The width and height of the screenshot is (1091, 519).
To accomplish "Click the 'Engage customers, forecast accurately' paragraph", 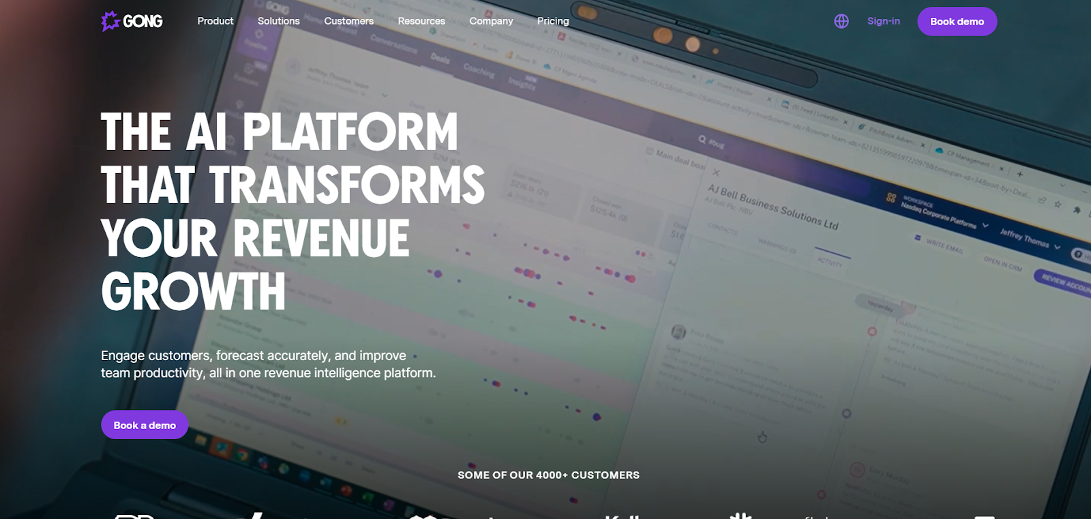I will (x=268, y=364).
